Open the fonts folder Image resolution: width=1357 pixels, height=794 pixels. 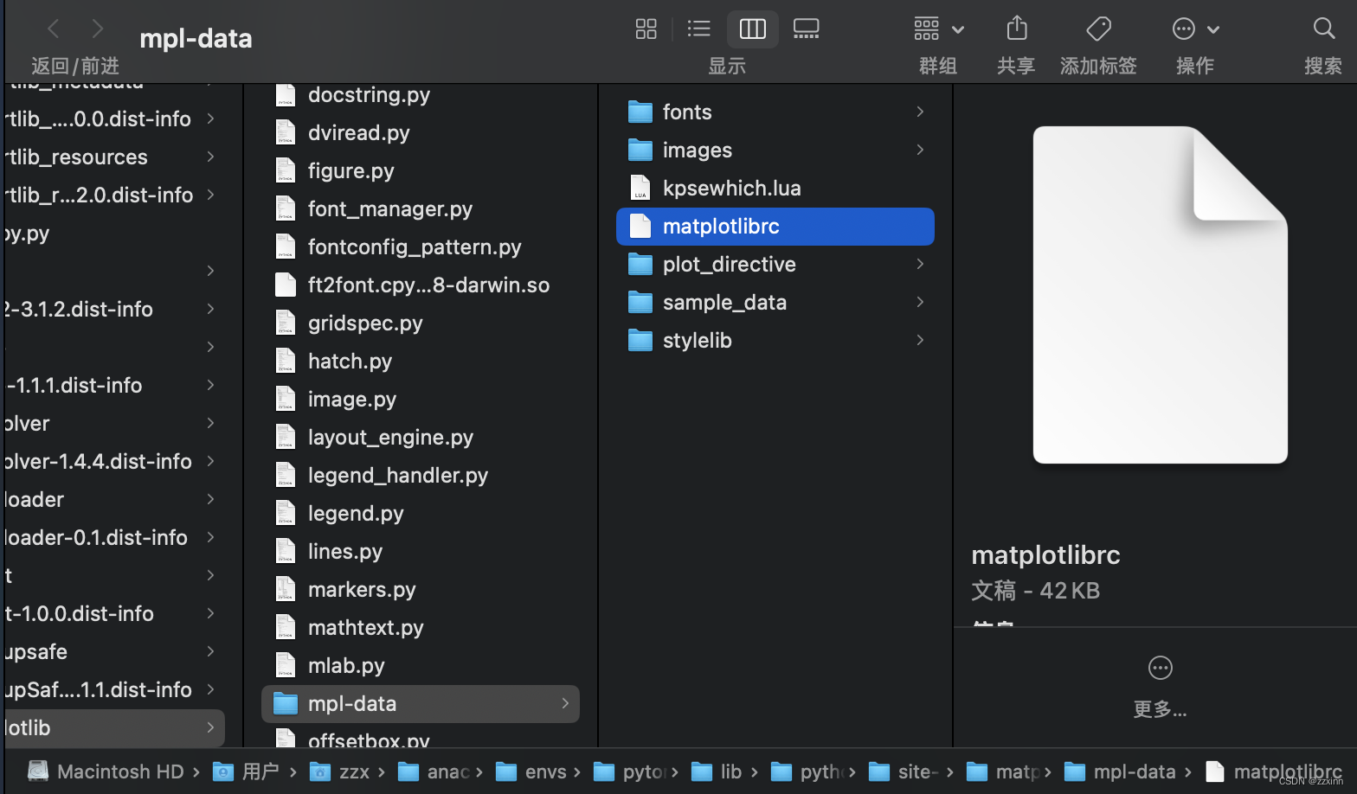tap(775, 112)
